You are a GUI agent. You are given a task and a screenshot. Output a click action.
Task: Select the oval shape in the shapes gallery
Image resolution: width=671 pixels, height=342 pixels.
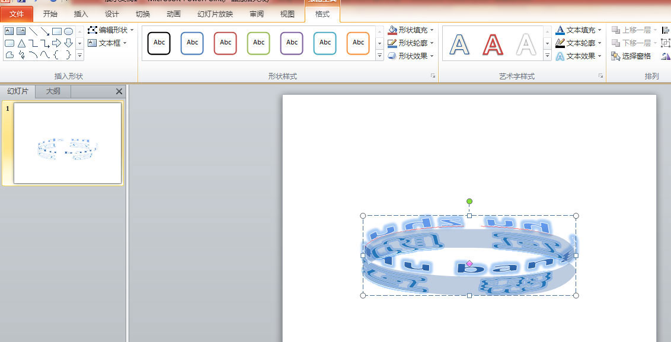pos(69,31)
